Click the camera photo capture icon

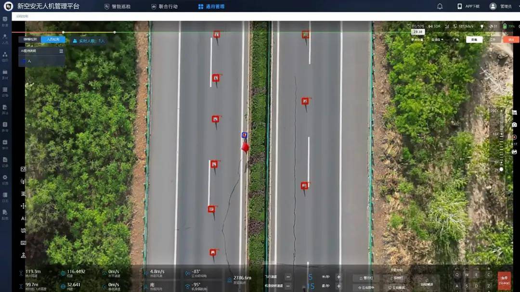(514, 125)
